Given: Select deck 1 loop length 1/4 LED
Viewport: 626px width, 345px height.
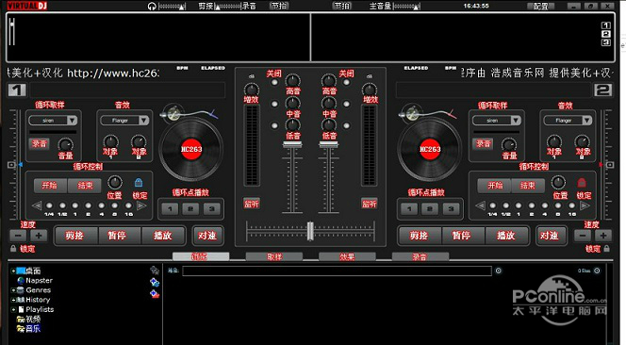Looking at the screenshot, I should pyautogui.click(x=49, y=205).
